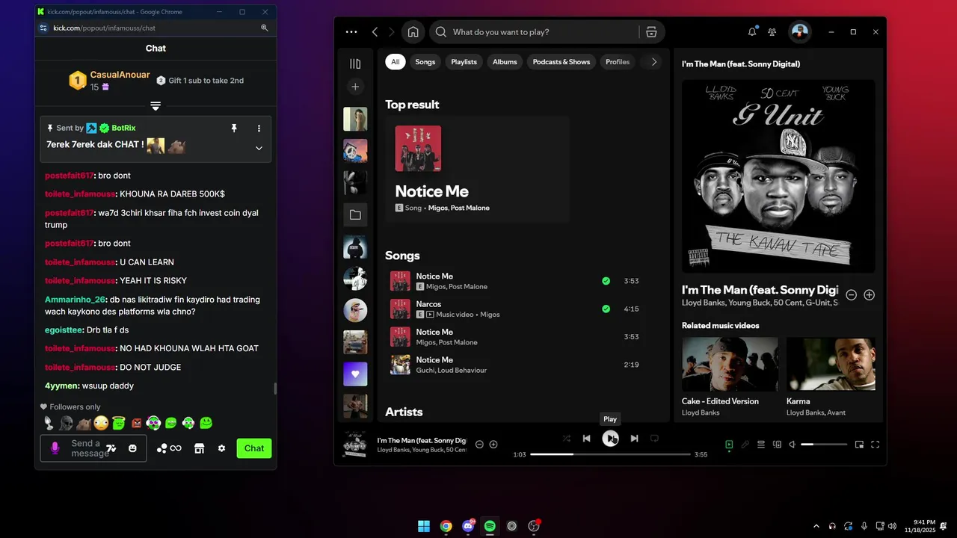Open chat settings gear in Kick
957x538 pixels.
click(x=221, y=448)
